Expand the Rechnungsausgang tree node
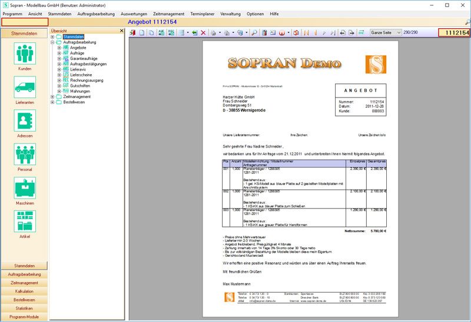 tap(59, 80)
